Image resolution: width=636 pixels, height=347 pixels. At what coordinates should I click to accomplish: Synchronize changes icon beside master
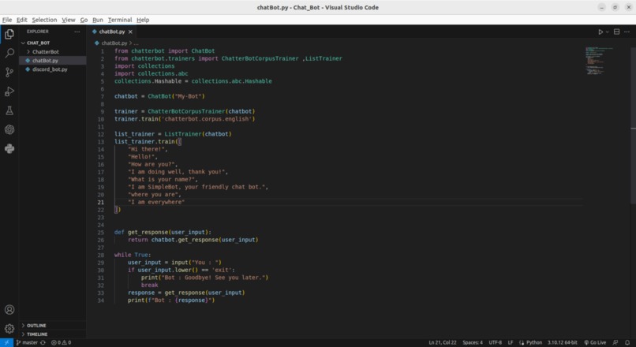pos(43,342)
